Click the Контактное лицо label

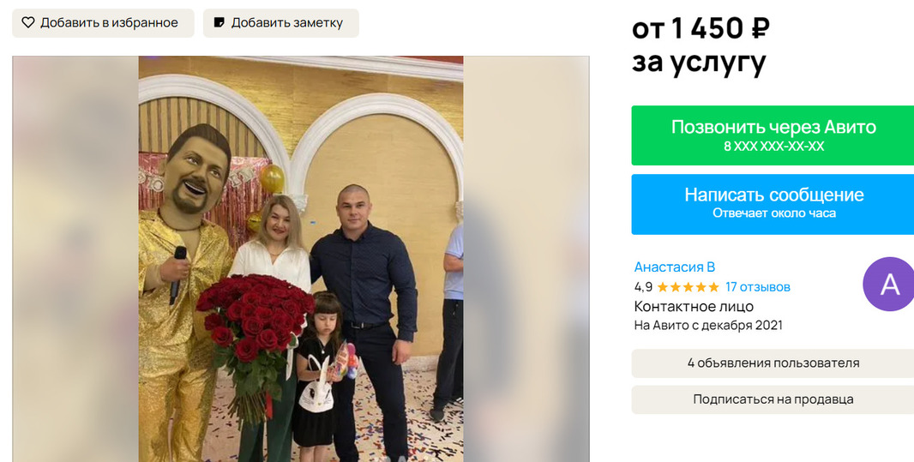[694, 307]
